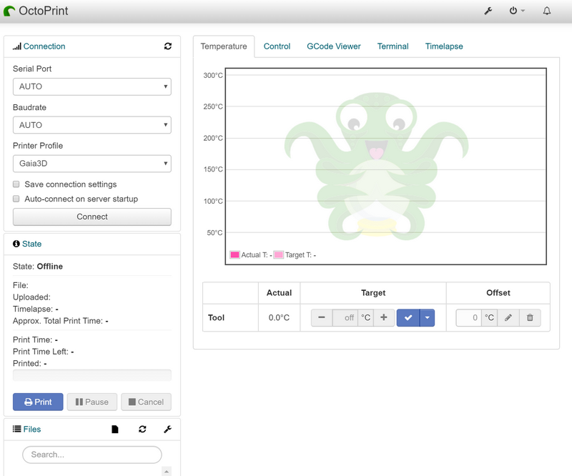Click the print progress bar
Screen dimensions: 572x476
pos(92,375)
